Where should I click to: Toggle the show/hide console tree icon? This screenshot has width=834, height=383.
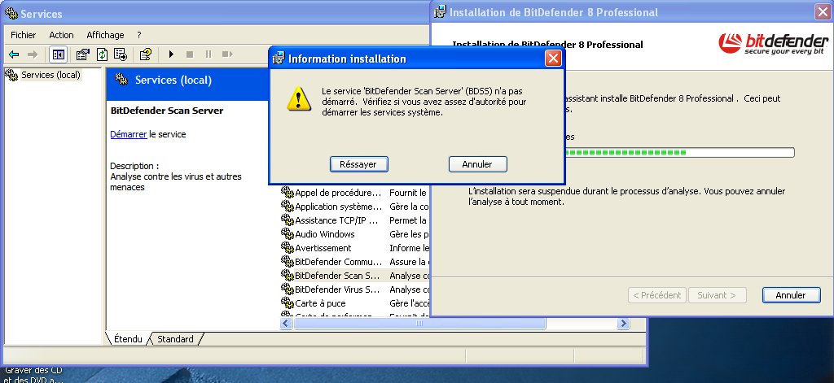click(x=58, y=54)
